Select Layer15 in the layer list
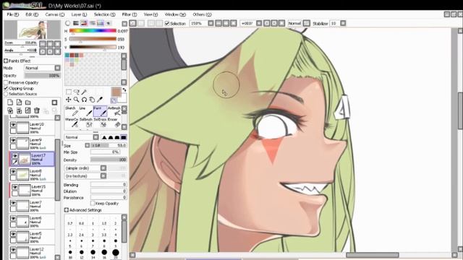463x260 pixels. click(x=32, y=190)
